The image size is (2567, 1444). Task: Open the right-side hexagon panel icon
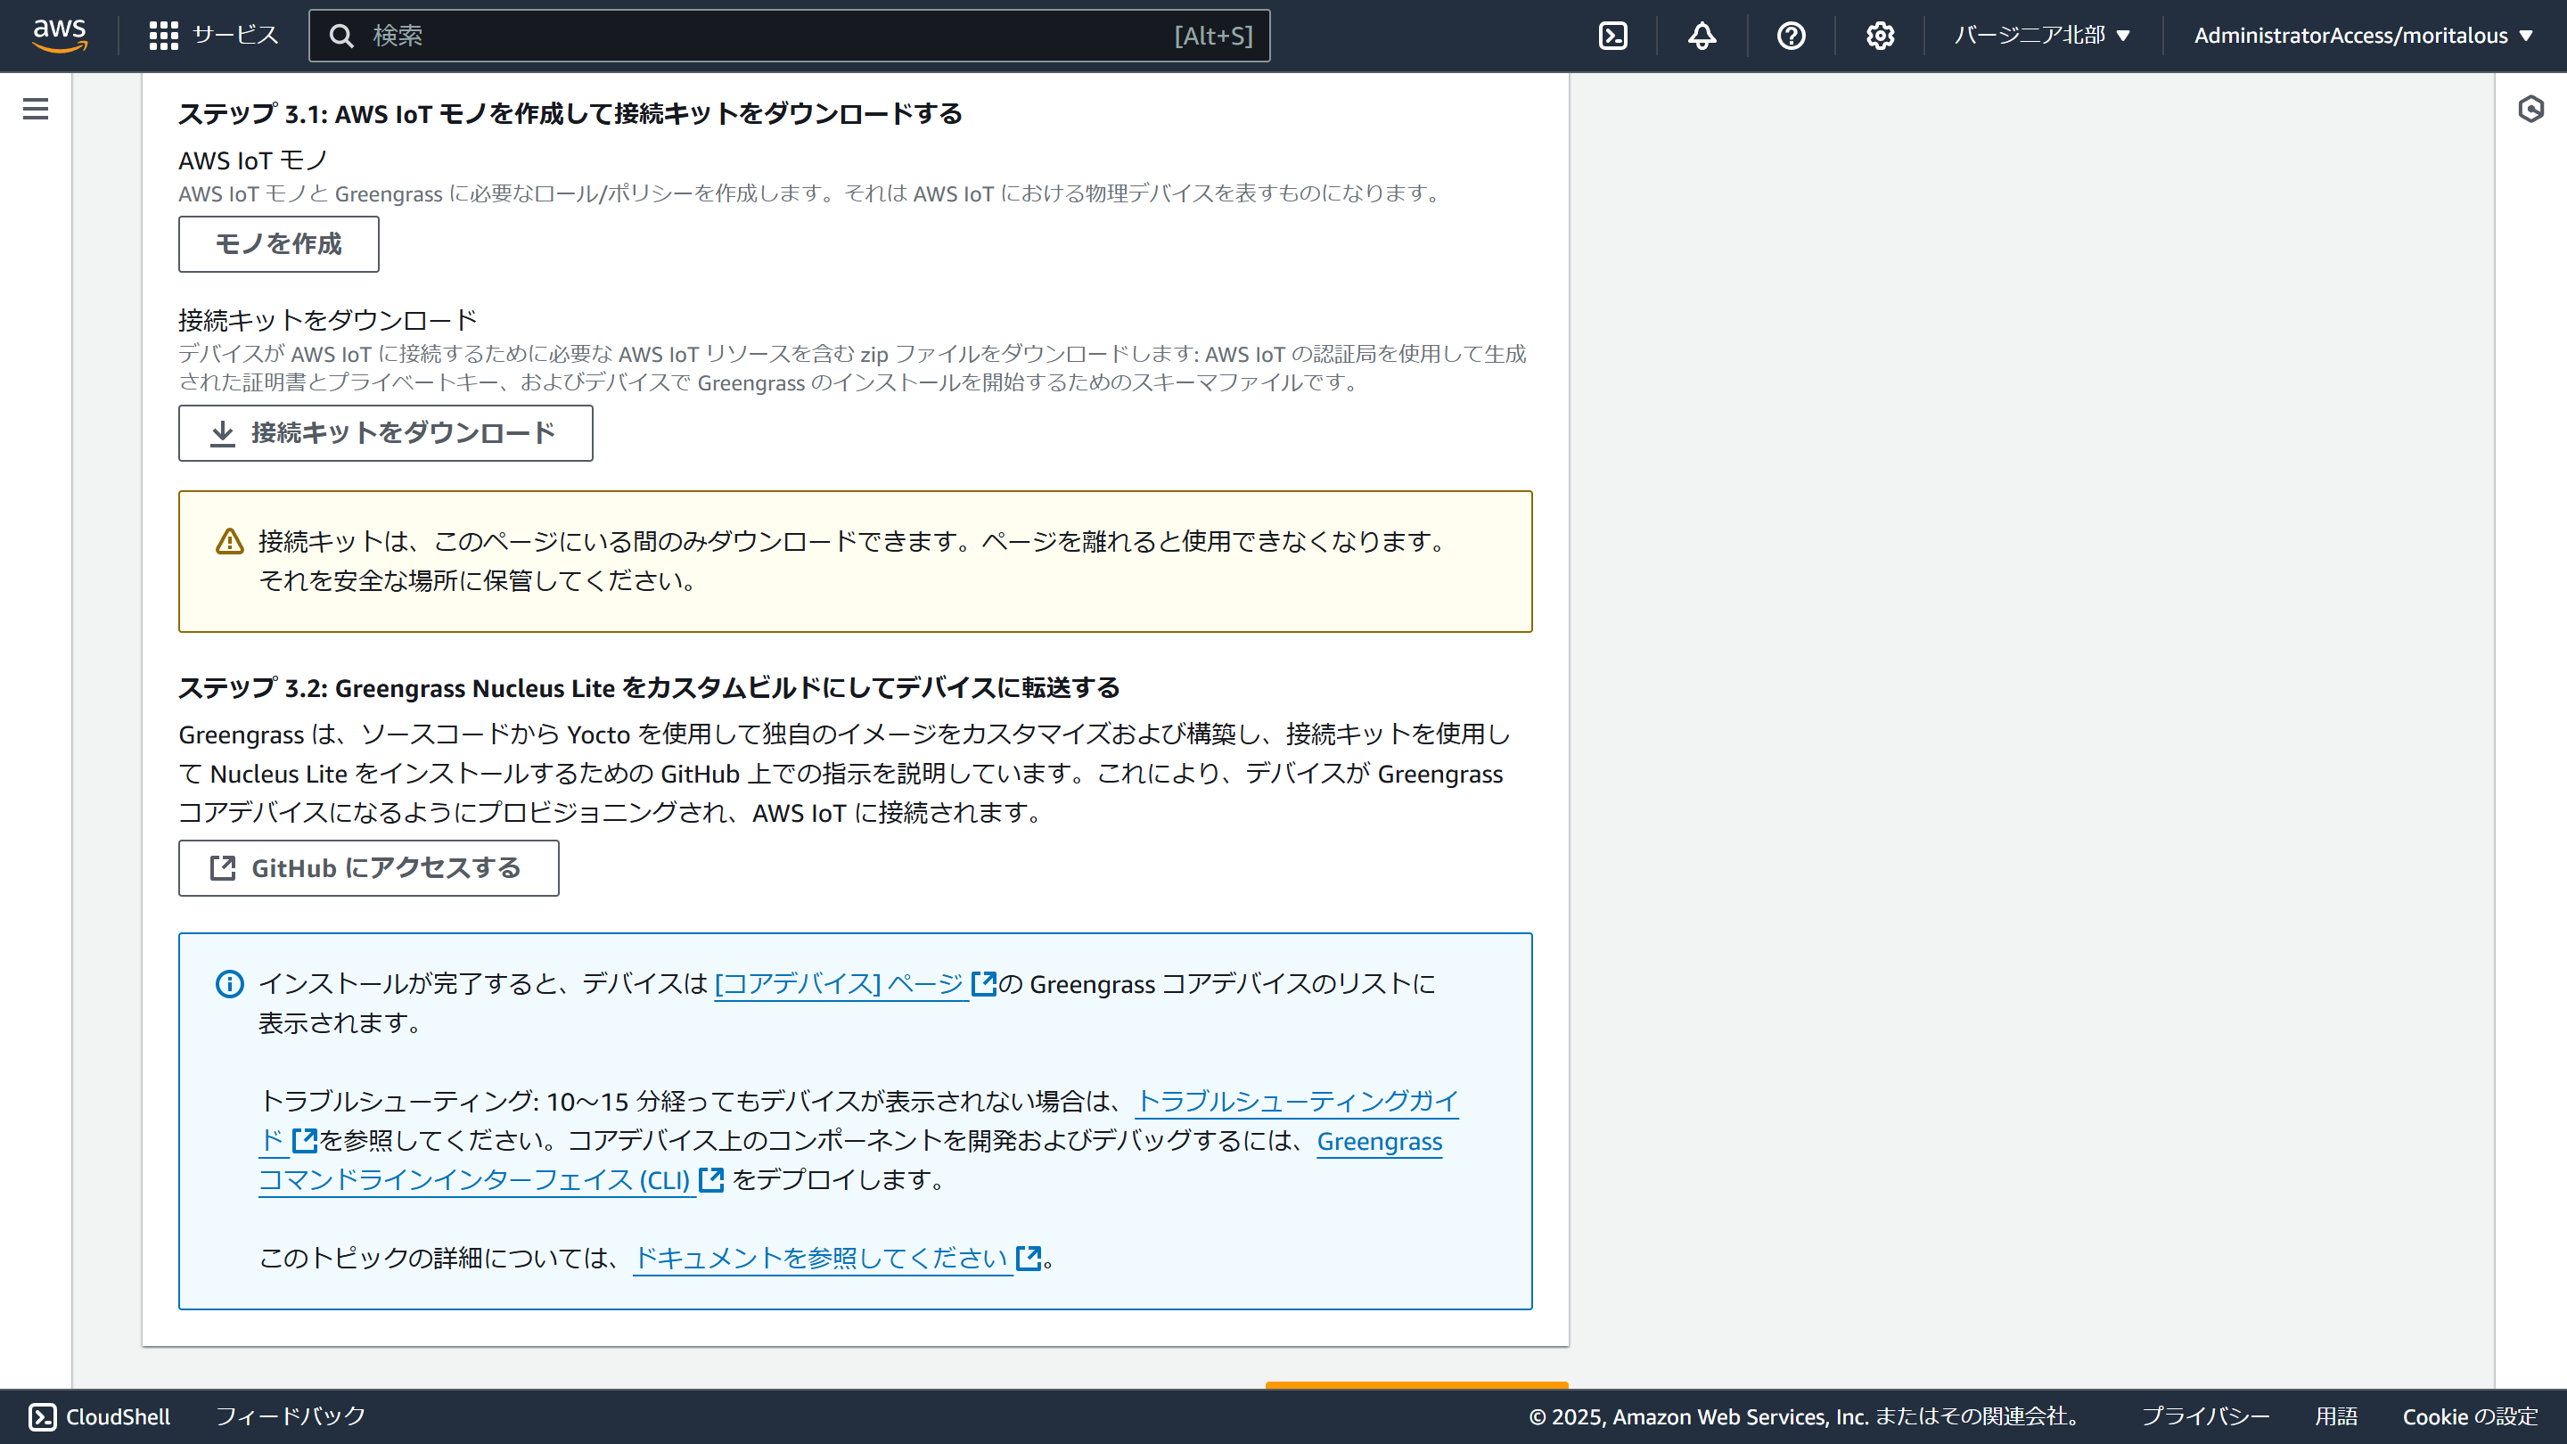click(x=2530, y=109)
